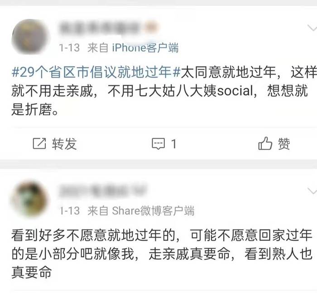317x296 pixels.
Task: Open the first poster's blurred avatar
Action: (30, 37)
